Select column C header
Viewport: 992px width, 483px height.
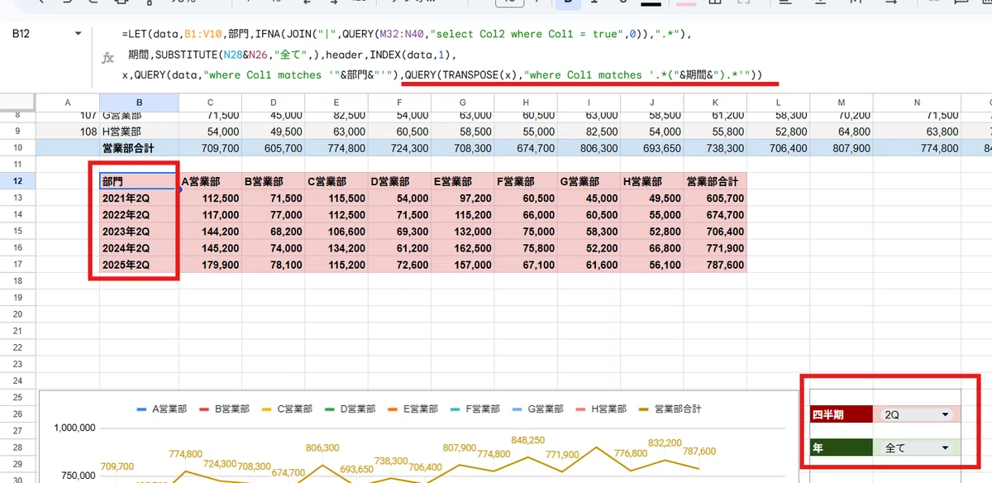coord(211,103)
